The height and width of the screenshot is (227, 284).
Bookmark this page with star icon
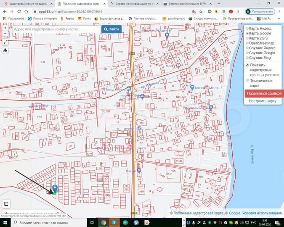201,12
